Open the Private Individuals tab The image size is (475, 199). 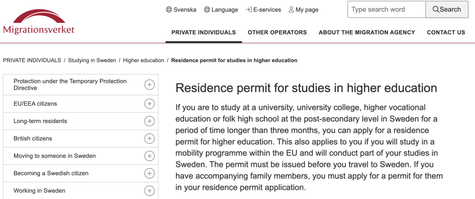tap(204, 33)
